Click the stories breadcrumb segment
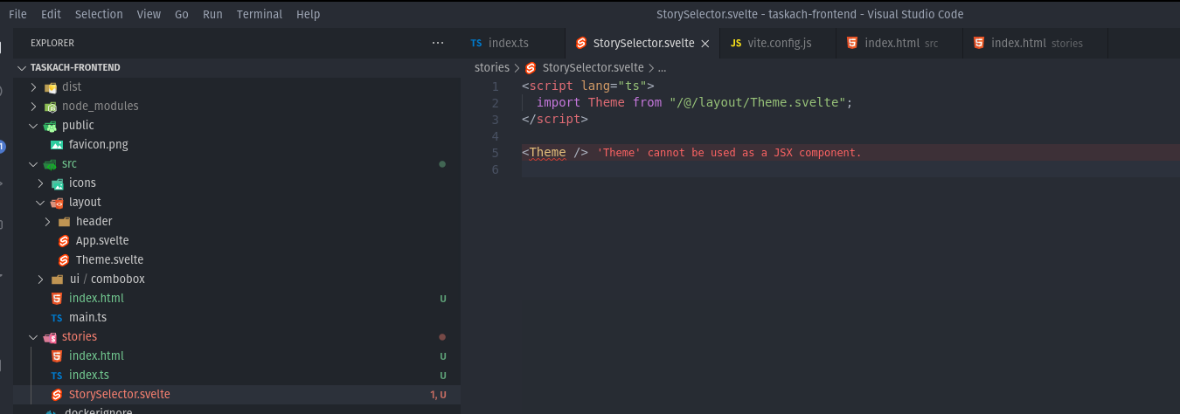Screen dimensions: 1180x414 tap(491, 67)
